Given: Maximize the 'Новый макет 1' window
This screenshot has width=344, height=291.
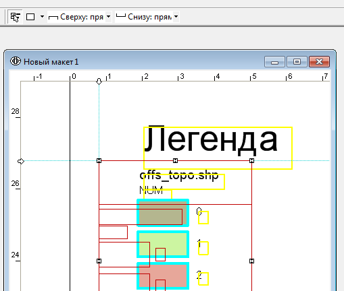Looking at the screenshot, I should pos(297,62).
